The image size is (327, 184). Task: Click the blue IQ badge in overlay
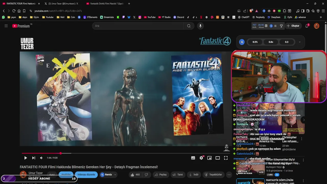point(242,42)
